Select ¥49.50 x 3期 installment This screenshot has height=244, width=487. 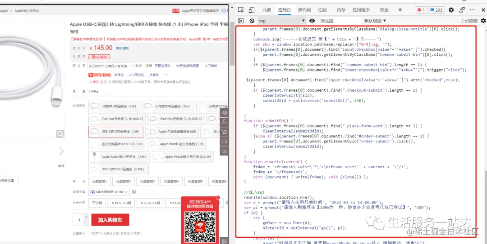[121, 204]
